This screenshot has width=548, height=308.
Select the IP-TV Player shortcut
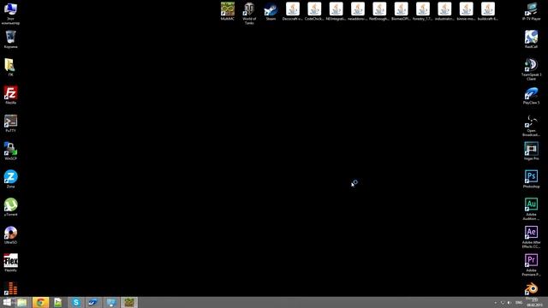[x=531, y=11]
